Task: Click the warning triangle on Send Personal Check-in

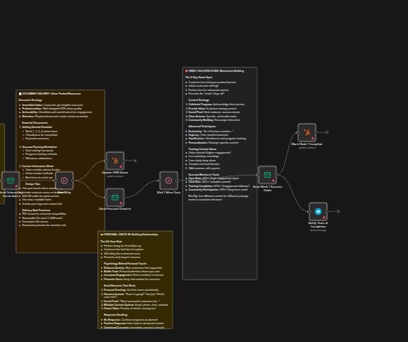Action: click(121, 203)
